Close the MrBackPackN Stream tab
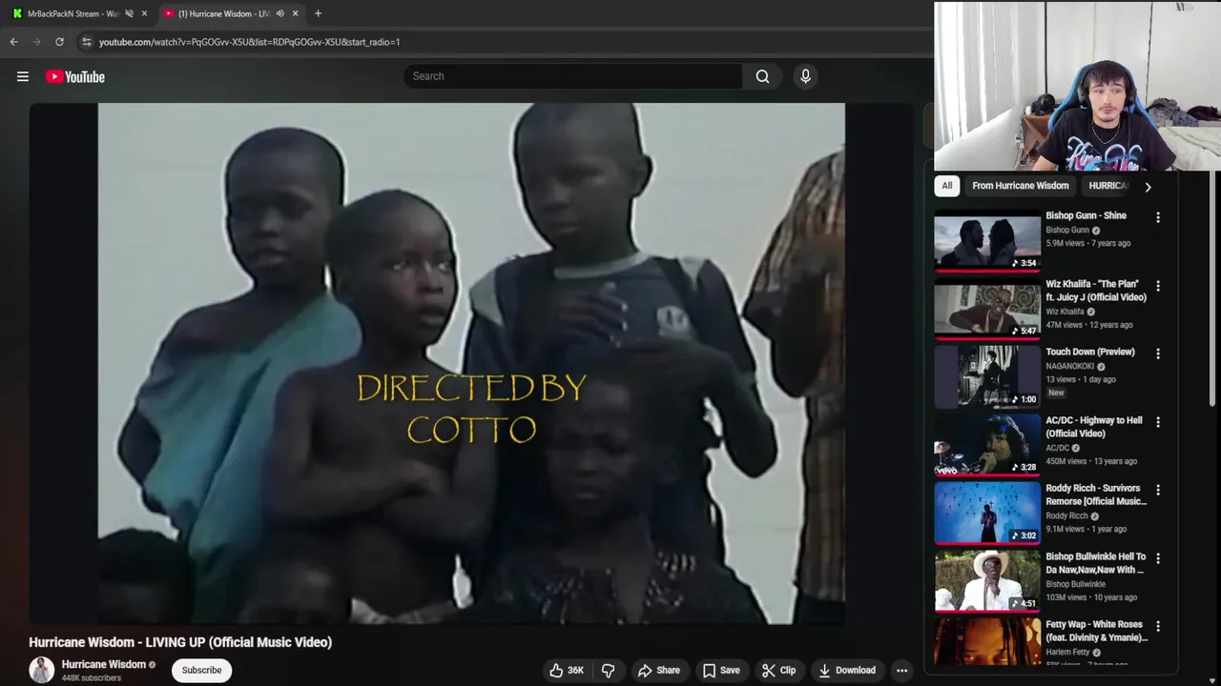The image size is (1221, 686). point(144,13)
